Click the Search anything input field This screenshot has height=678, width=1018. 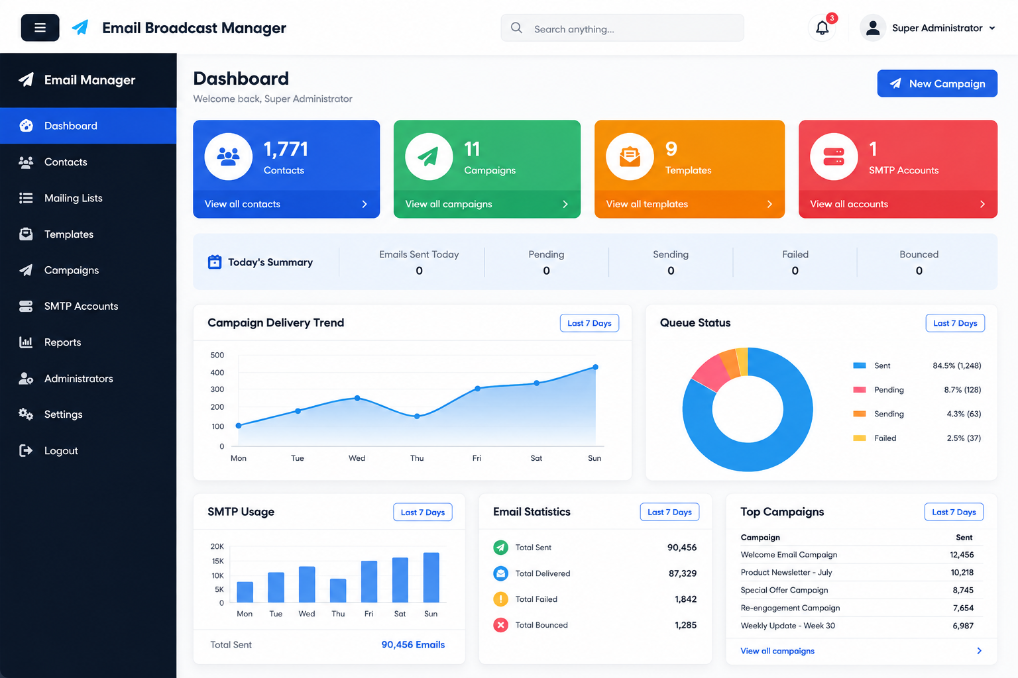[x=622, y=28]
